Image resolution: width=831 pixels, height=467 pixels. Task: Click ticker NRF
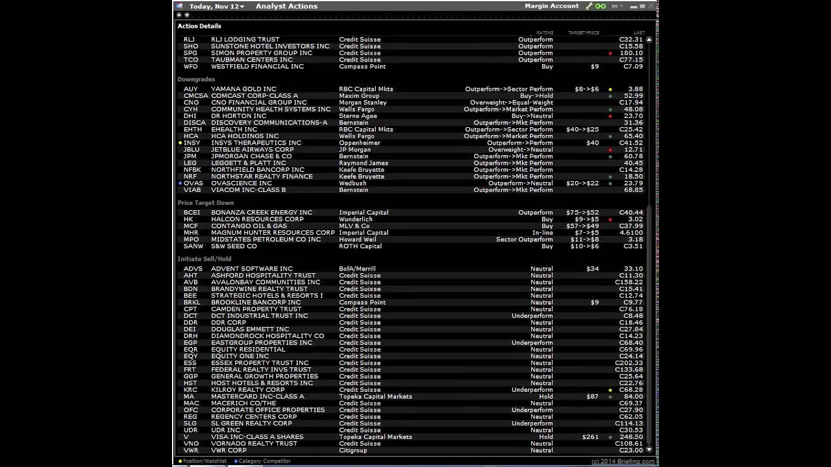tap(190, 176)
